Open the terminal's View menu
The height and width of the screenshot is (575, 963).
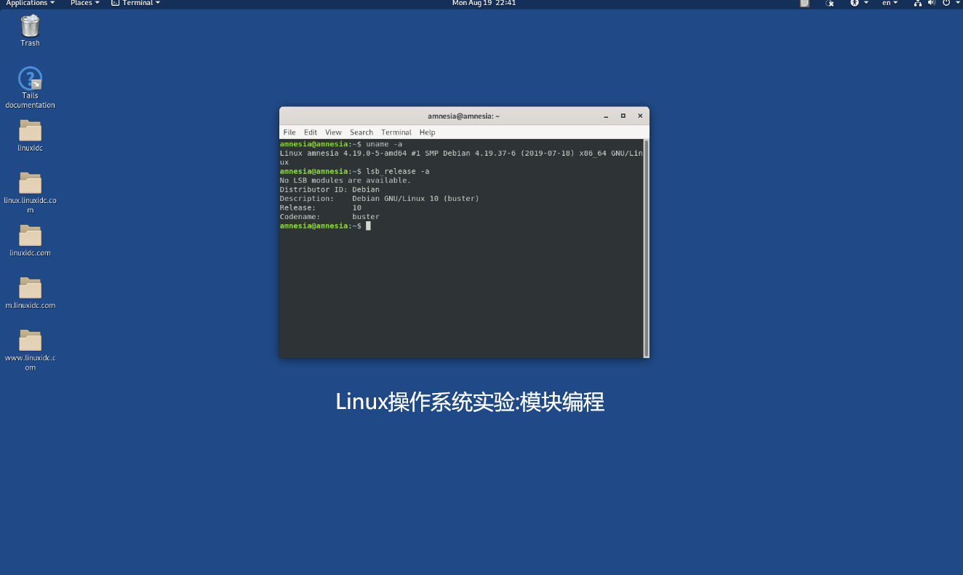333,132
